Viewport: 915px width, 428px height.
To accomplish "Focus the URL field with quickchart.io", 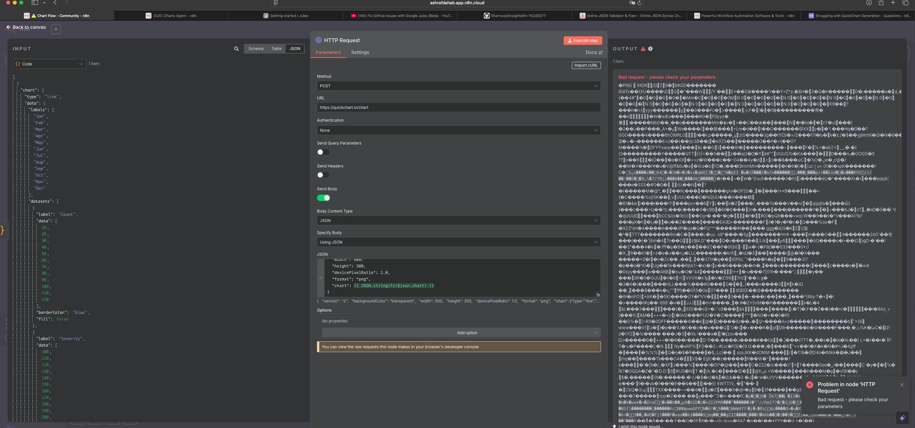I will click(458, 108).
